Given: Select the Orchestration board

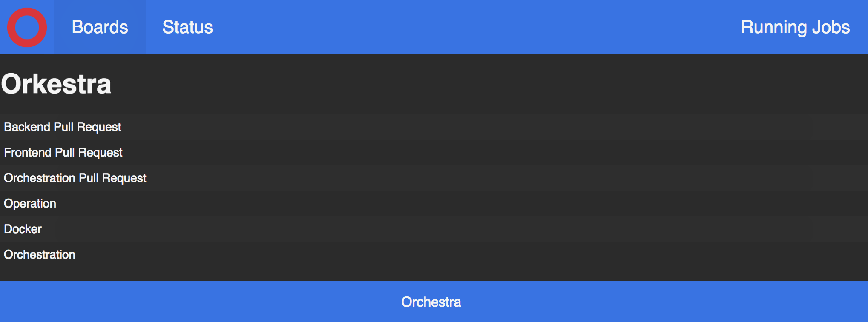Looking at the screenshot, I should click(39, 254).
